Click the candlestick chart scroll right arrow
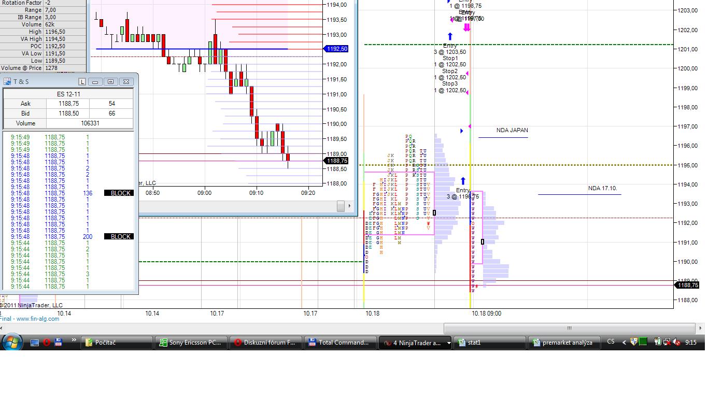708x398 pixels. coord(350,206)
